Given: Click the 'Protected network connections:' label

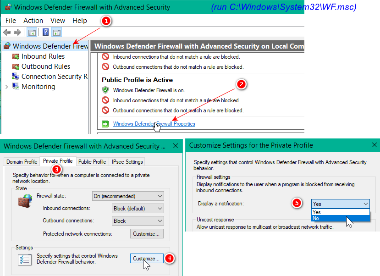Looking at the screenshot, I should tap(77, 234).
